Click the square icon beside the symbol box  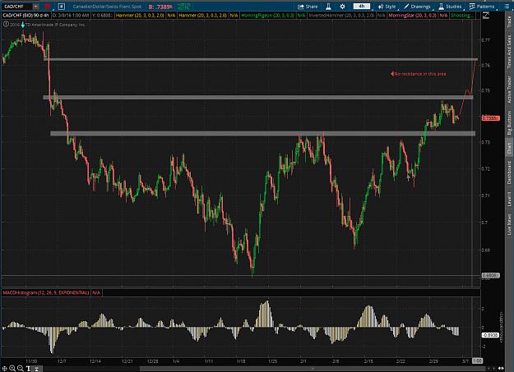tap(62, 7)
